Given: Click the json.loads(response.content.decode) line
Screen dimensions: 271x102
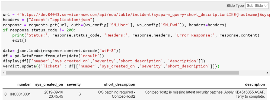Looking at the screenshot, I should (62, 51).
